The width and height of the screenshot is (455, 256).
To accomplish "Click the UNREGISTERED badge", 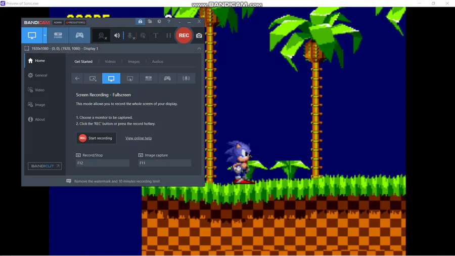I will [x=75, y=22].
